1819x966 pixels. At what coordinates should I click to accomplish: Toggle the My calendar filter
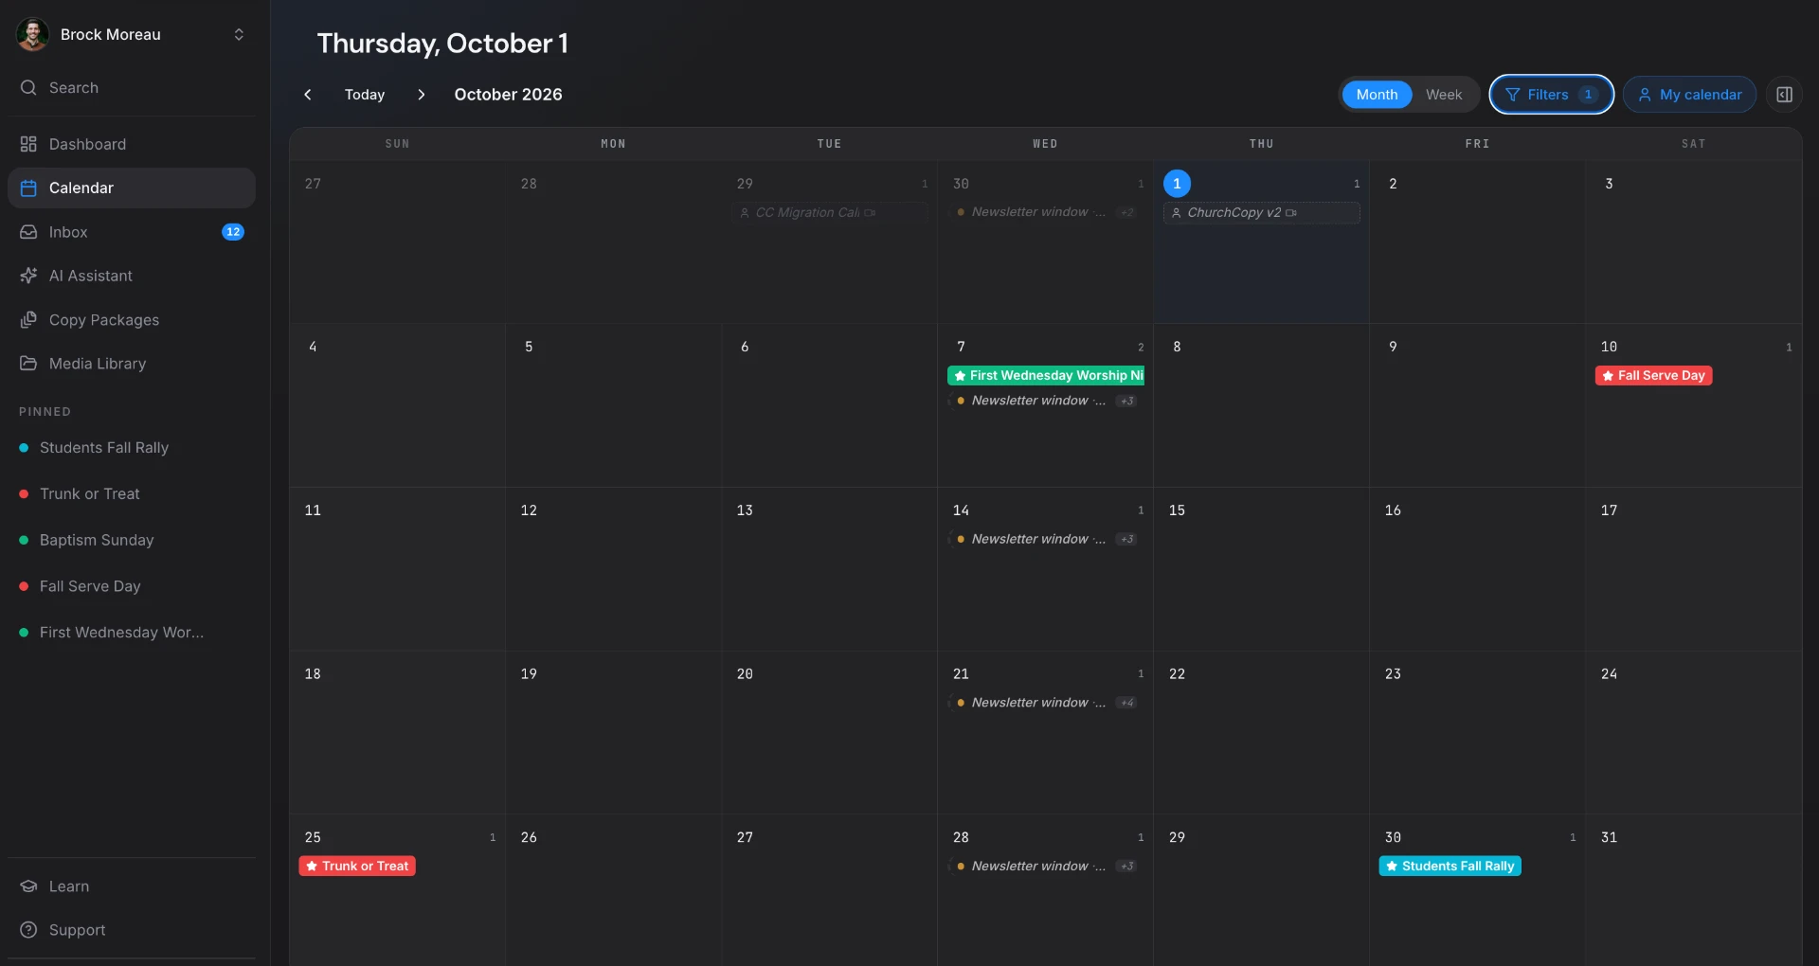(x=1690, y=95)
